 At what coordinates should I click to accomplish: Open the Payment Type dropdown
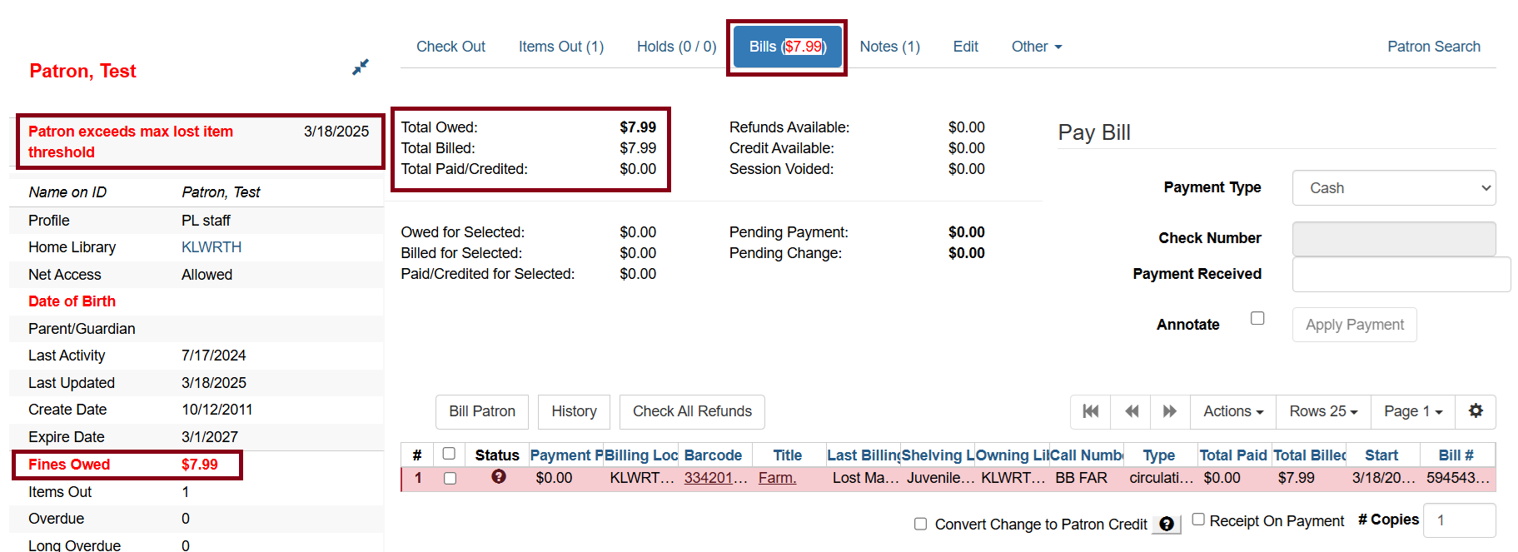point(1393,188)
